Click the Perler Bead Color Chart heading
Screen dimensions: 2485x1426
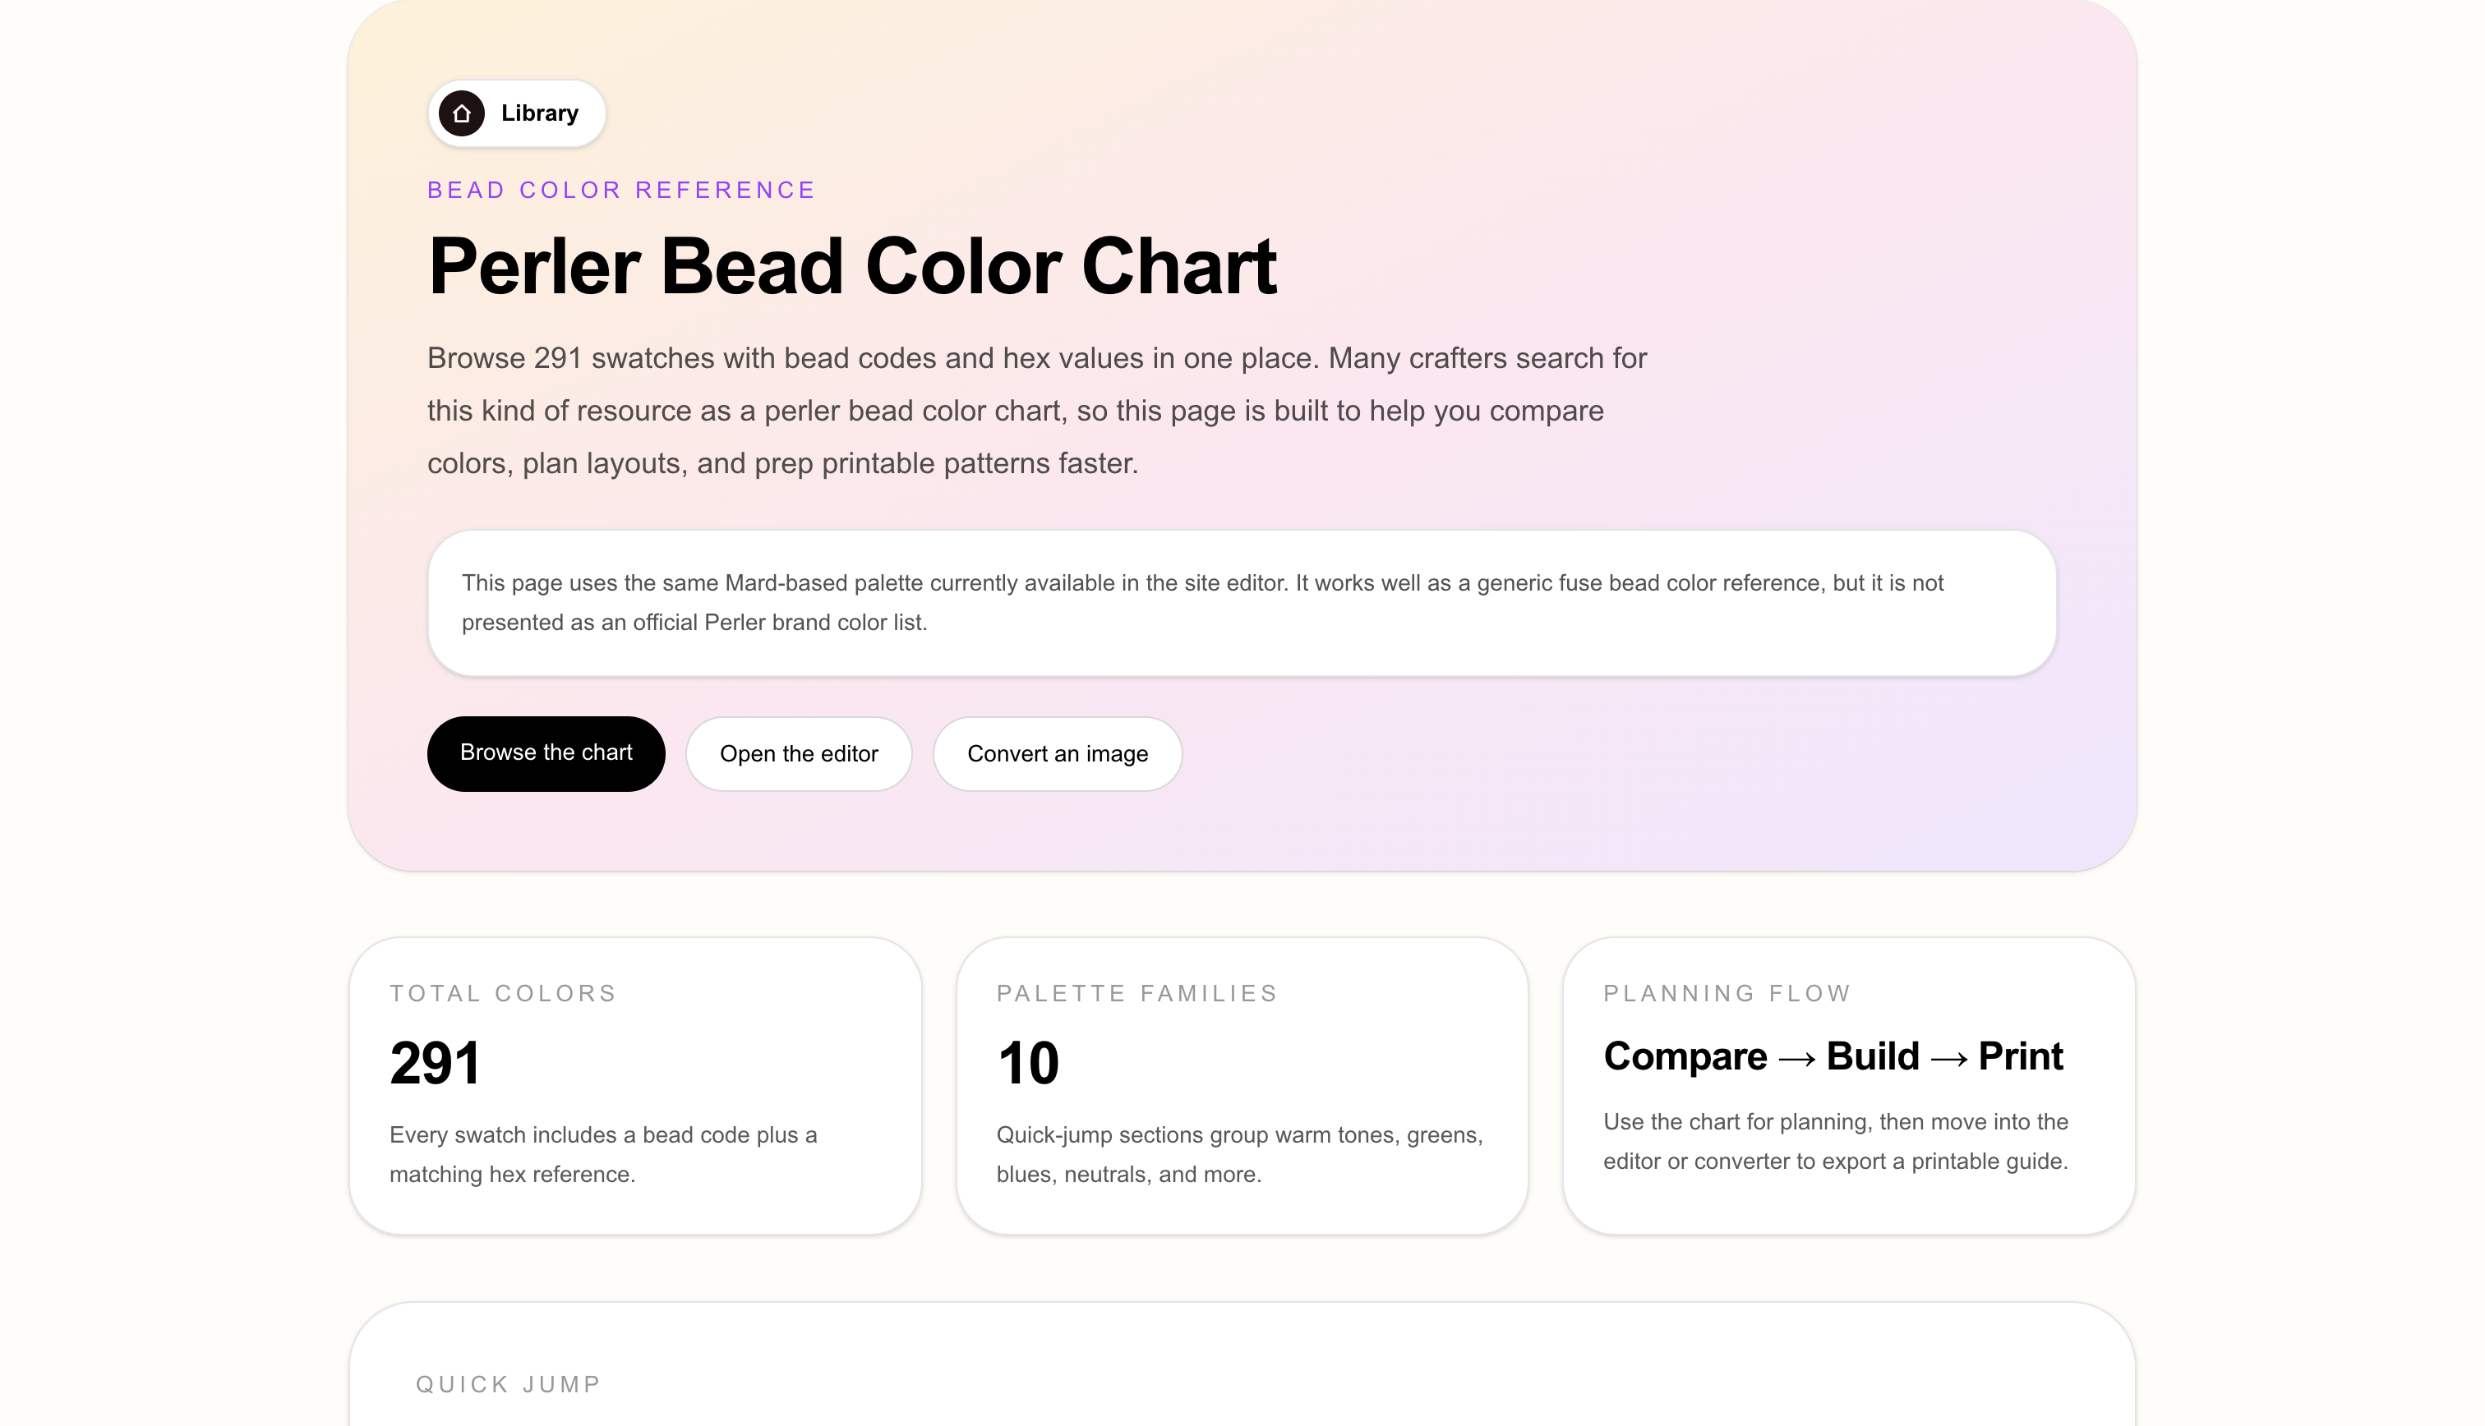852,265
